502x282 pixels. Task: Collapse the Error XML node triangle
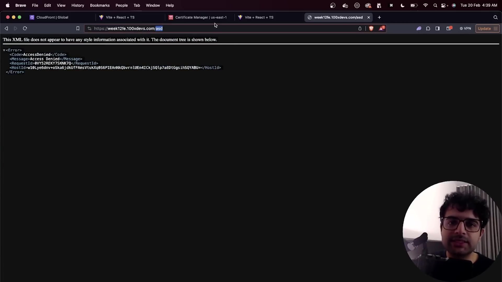[x=4, y=50]
